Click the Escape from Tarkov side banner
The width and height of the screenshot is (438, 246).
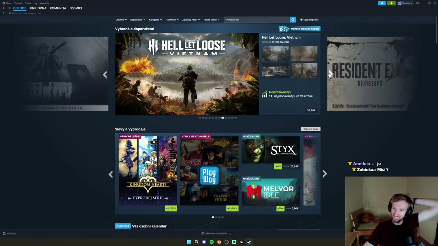click(64, 74)
